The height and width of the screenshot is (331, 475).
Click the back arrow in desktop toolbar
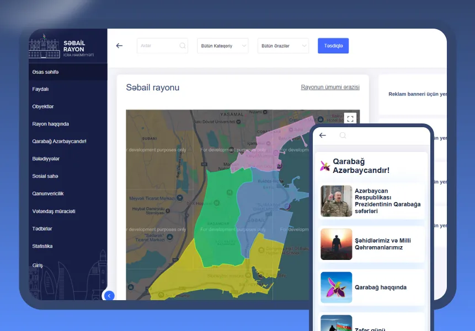pyautogui.click(x=119, y=46)
